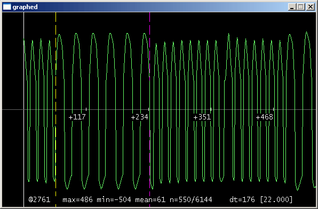Click the @2761 offset readout
Viewport: 318px width, 209px height.
39,200
